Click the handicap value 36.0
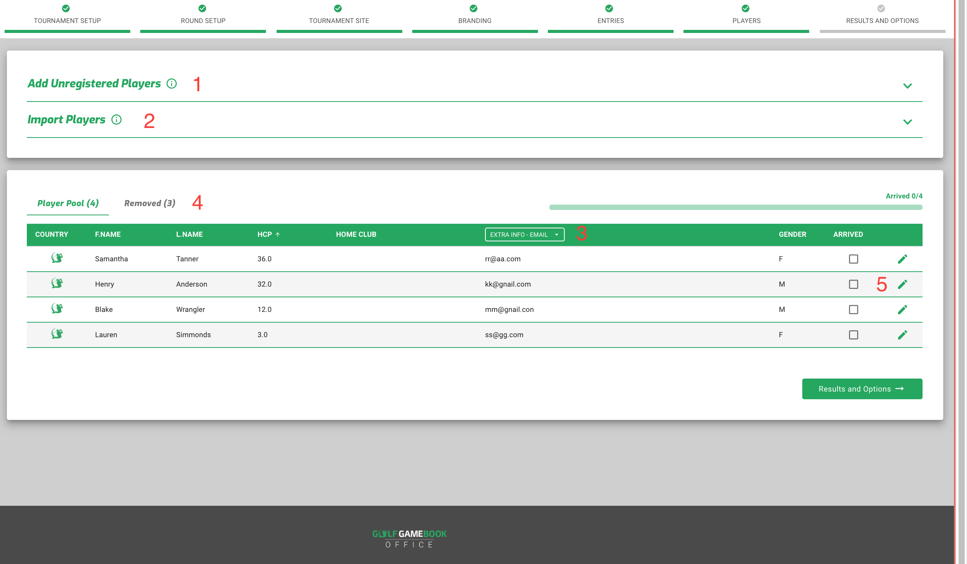 coord(265,259)
